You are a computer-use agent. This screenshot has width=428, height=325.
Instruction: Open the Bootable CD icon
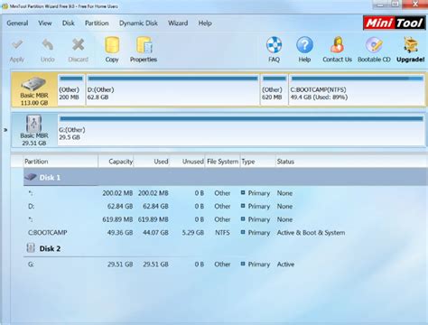click(374, 45)
